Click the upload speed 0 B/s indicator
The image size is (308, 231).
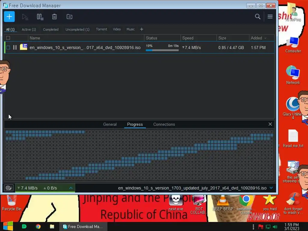coord(50,188)
